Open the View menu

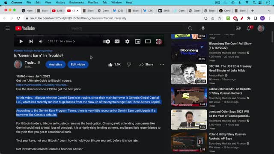(48, 3)
